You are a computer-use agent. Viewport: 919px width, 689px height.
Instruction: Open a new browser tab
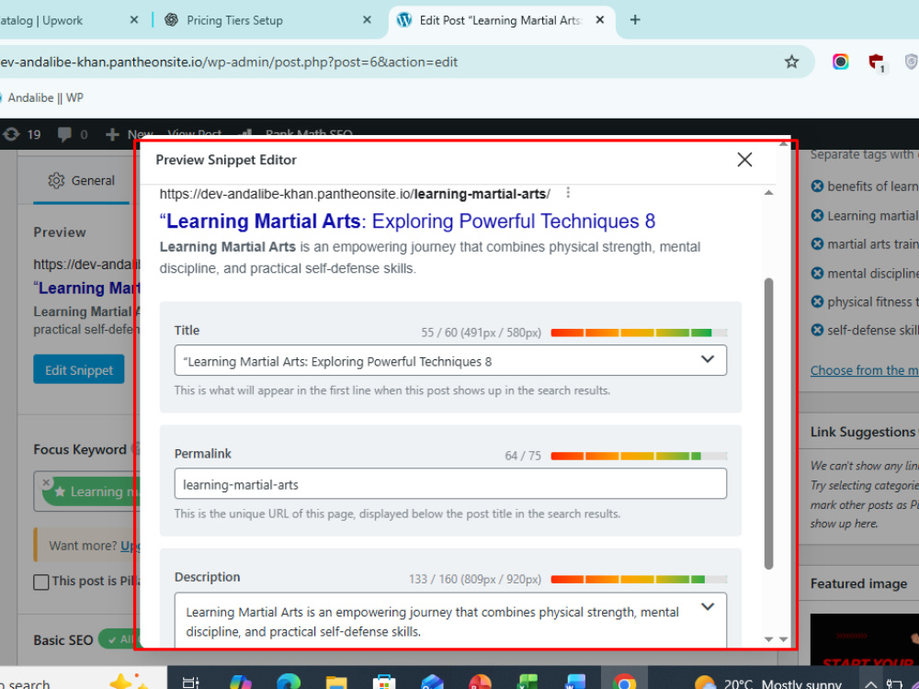(x=635, y=20)
